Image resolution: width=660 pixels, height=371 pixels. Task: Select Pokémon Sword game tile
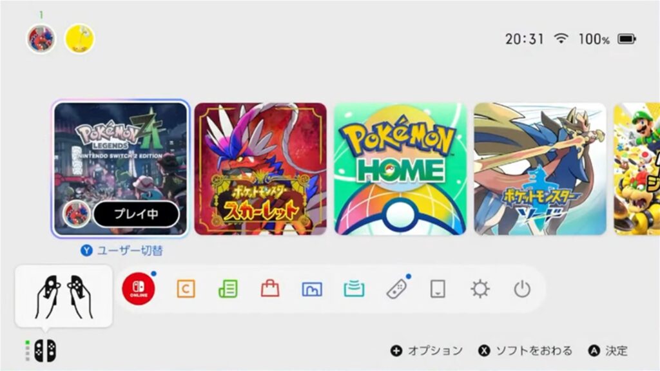click(x=540, y=169)
